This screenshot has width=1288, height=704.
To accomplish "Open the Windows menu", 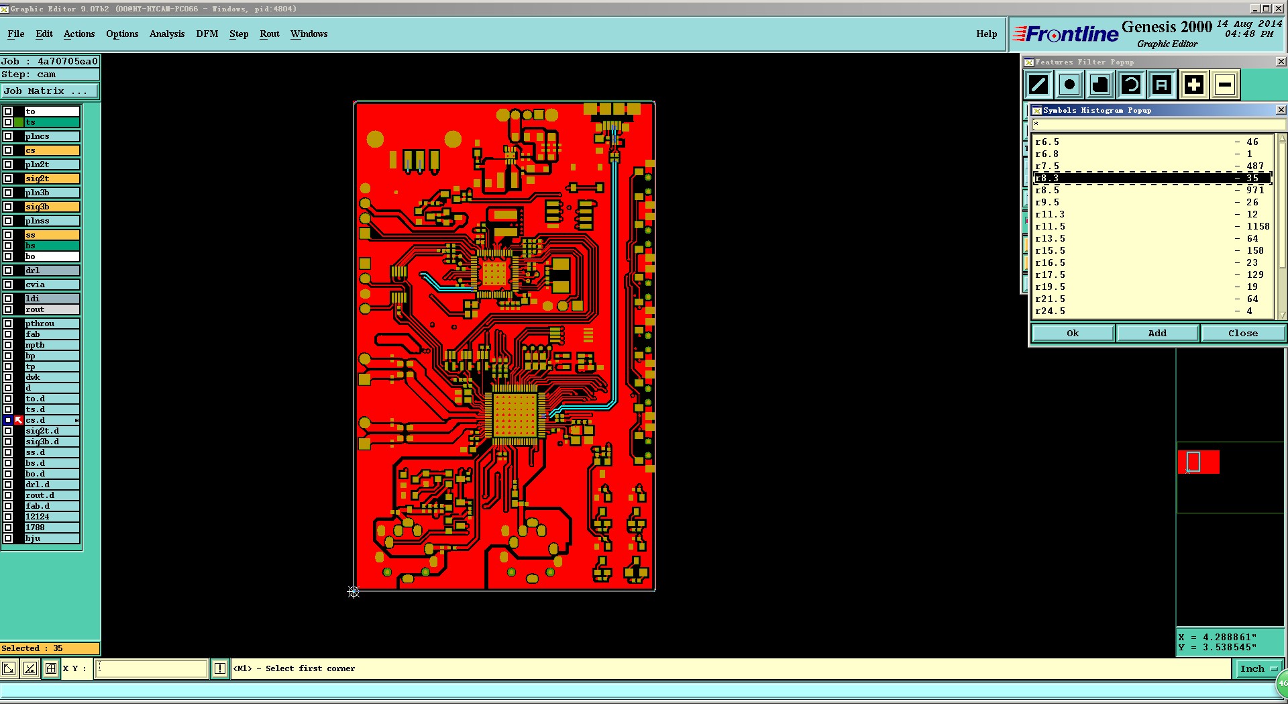I will [x=309, y=34].
